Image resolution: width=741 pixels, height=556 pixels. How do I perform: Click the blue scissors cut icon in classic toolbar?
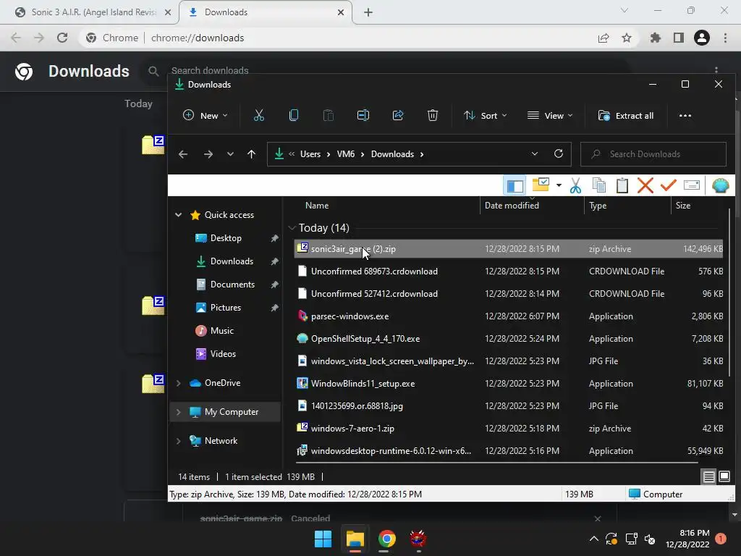(x=575, y=186)
